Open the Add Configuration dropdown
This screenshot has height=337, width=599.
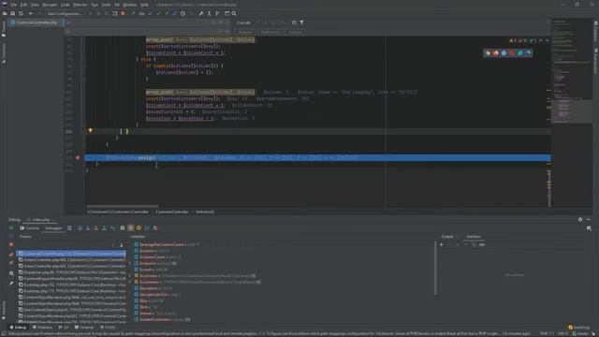[65, 13]
